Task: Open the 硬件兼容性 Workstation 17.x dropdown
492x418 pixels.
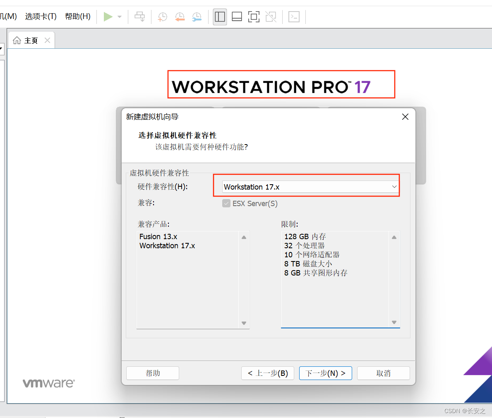Action: (310, 187)
